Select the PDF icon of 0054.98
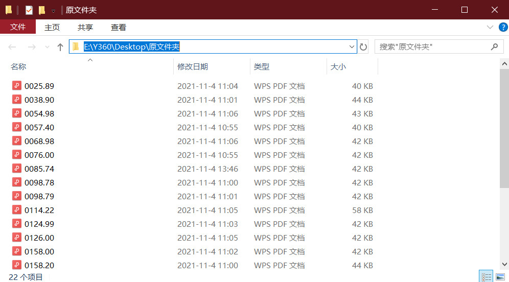The image size is (509, 282). [17, 113]
